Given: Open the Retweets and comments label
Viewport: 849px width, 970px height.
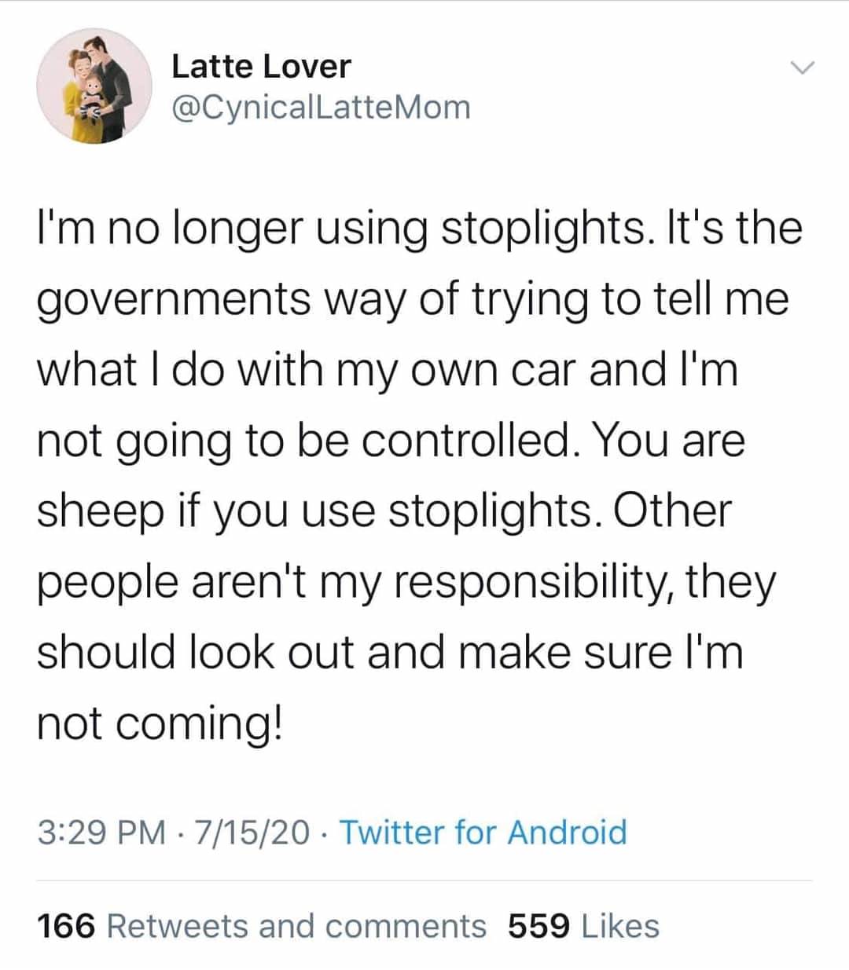Looking at the screenshot, I should click(x=296, y=925).
